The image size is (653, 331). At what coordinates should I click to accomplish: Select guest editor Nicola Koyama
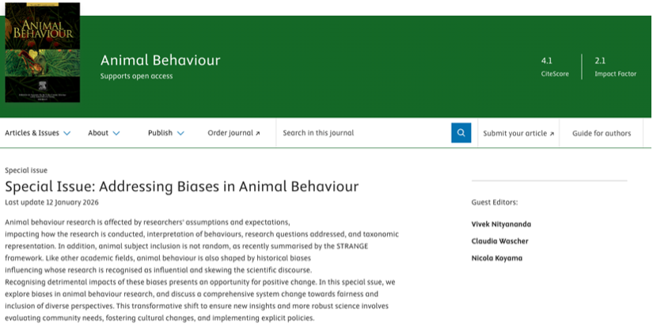point(497,258)
